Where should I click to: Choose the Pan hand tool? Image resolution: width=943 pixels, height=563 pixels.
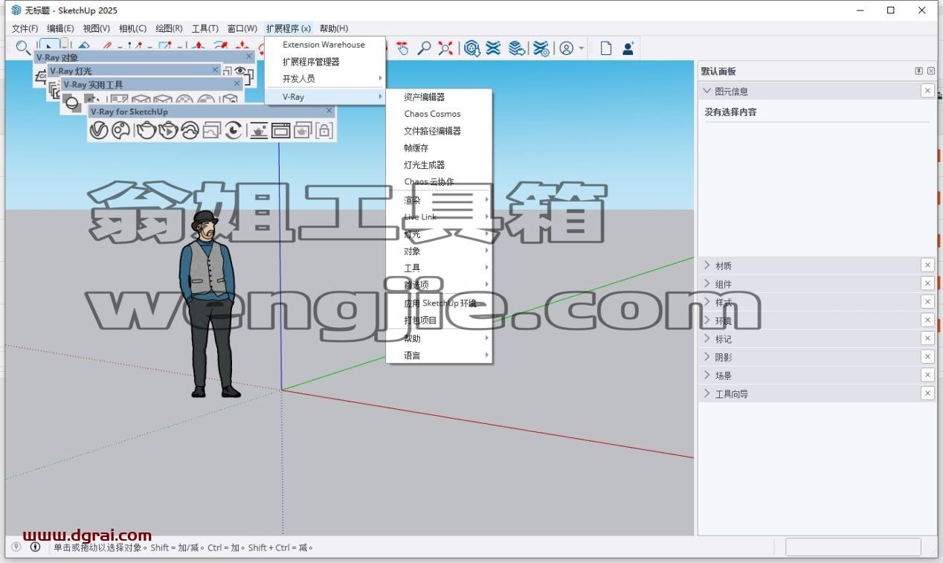coord(402,48)
